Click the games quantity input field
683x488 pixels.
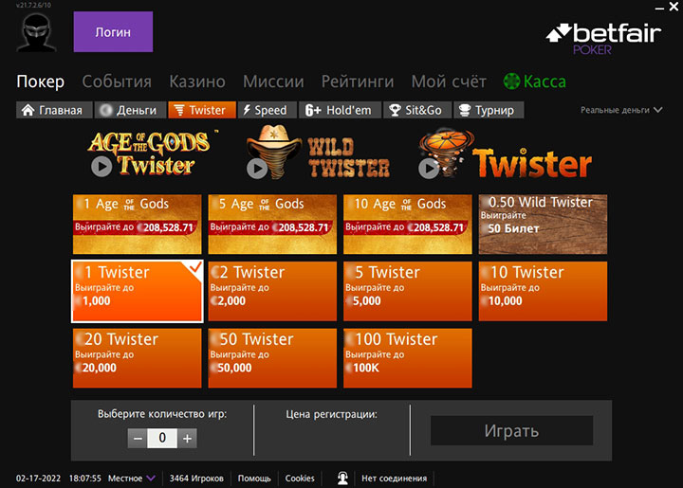162,438
